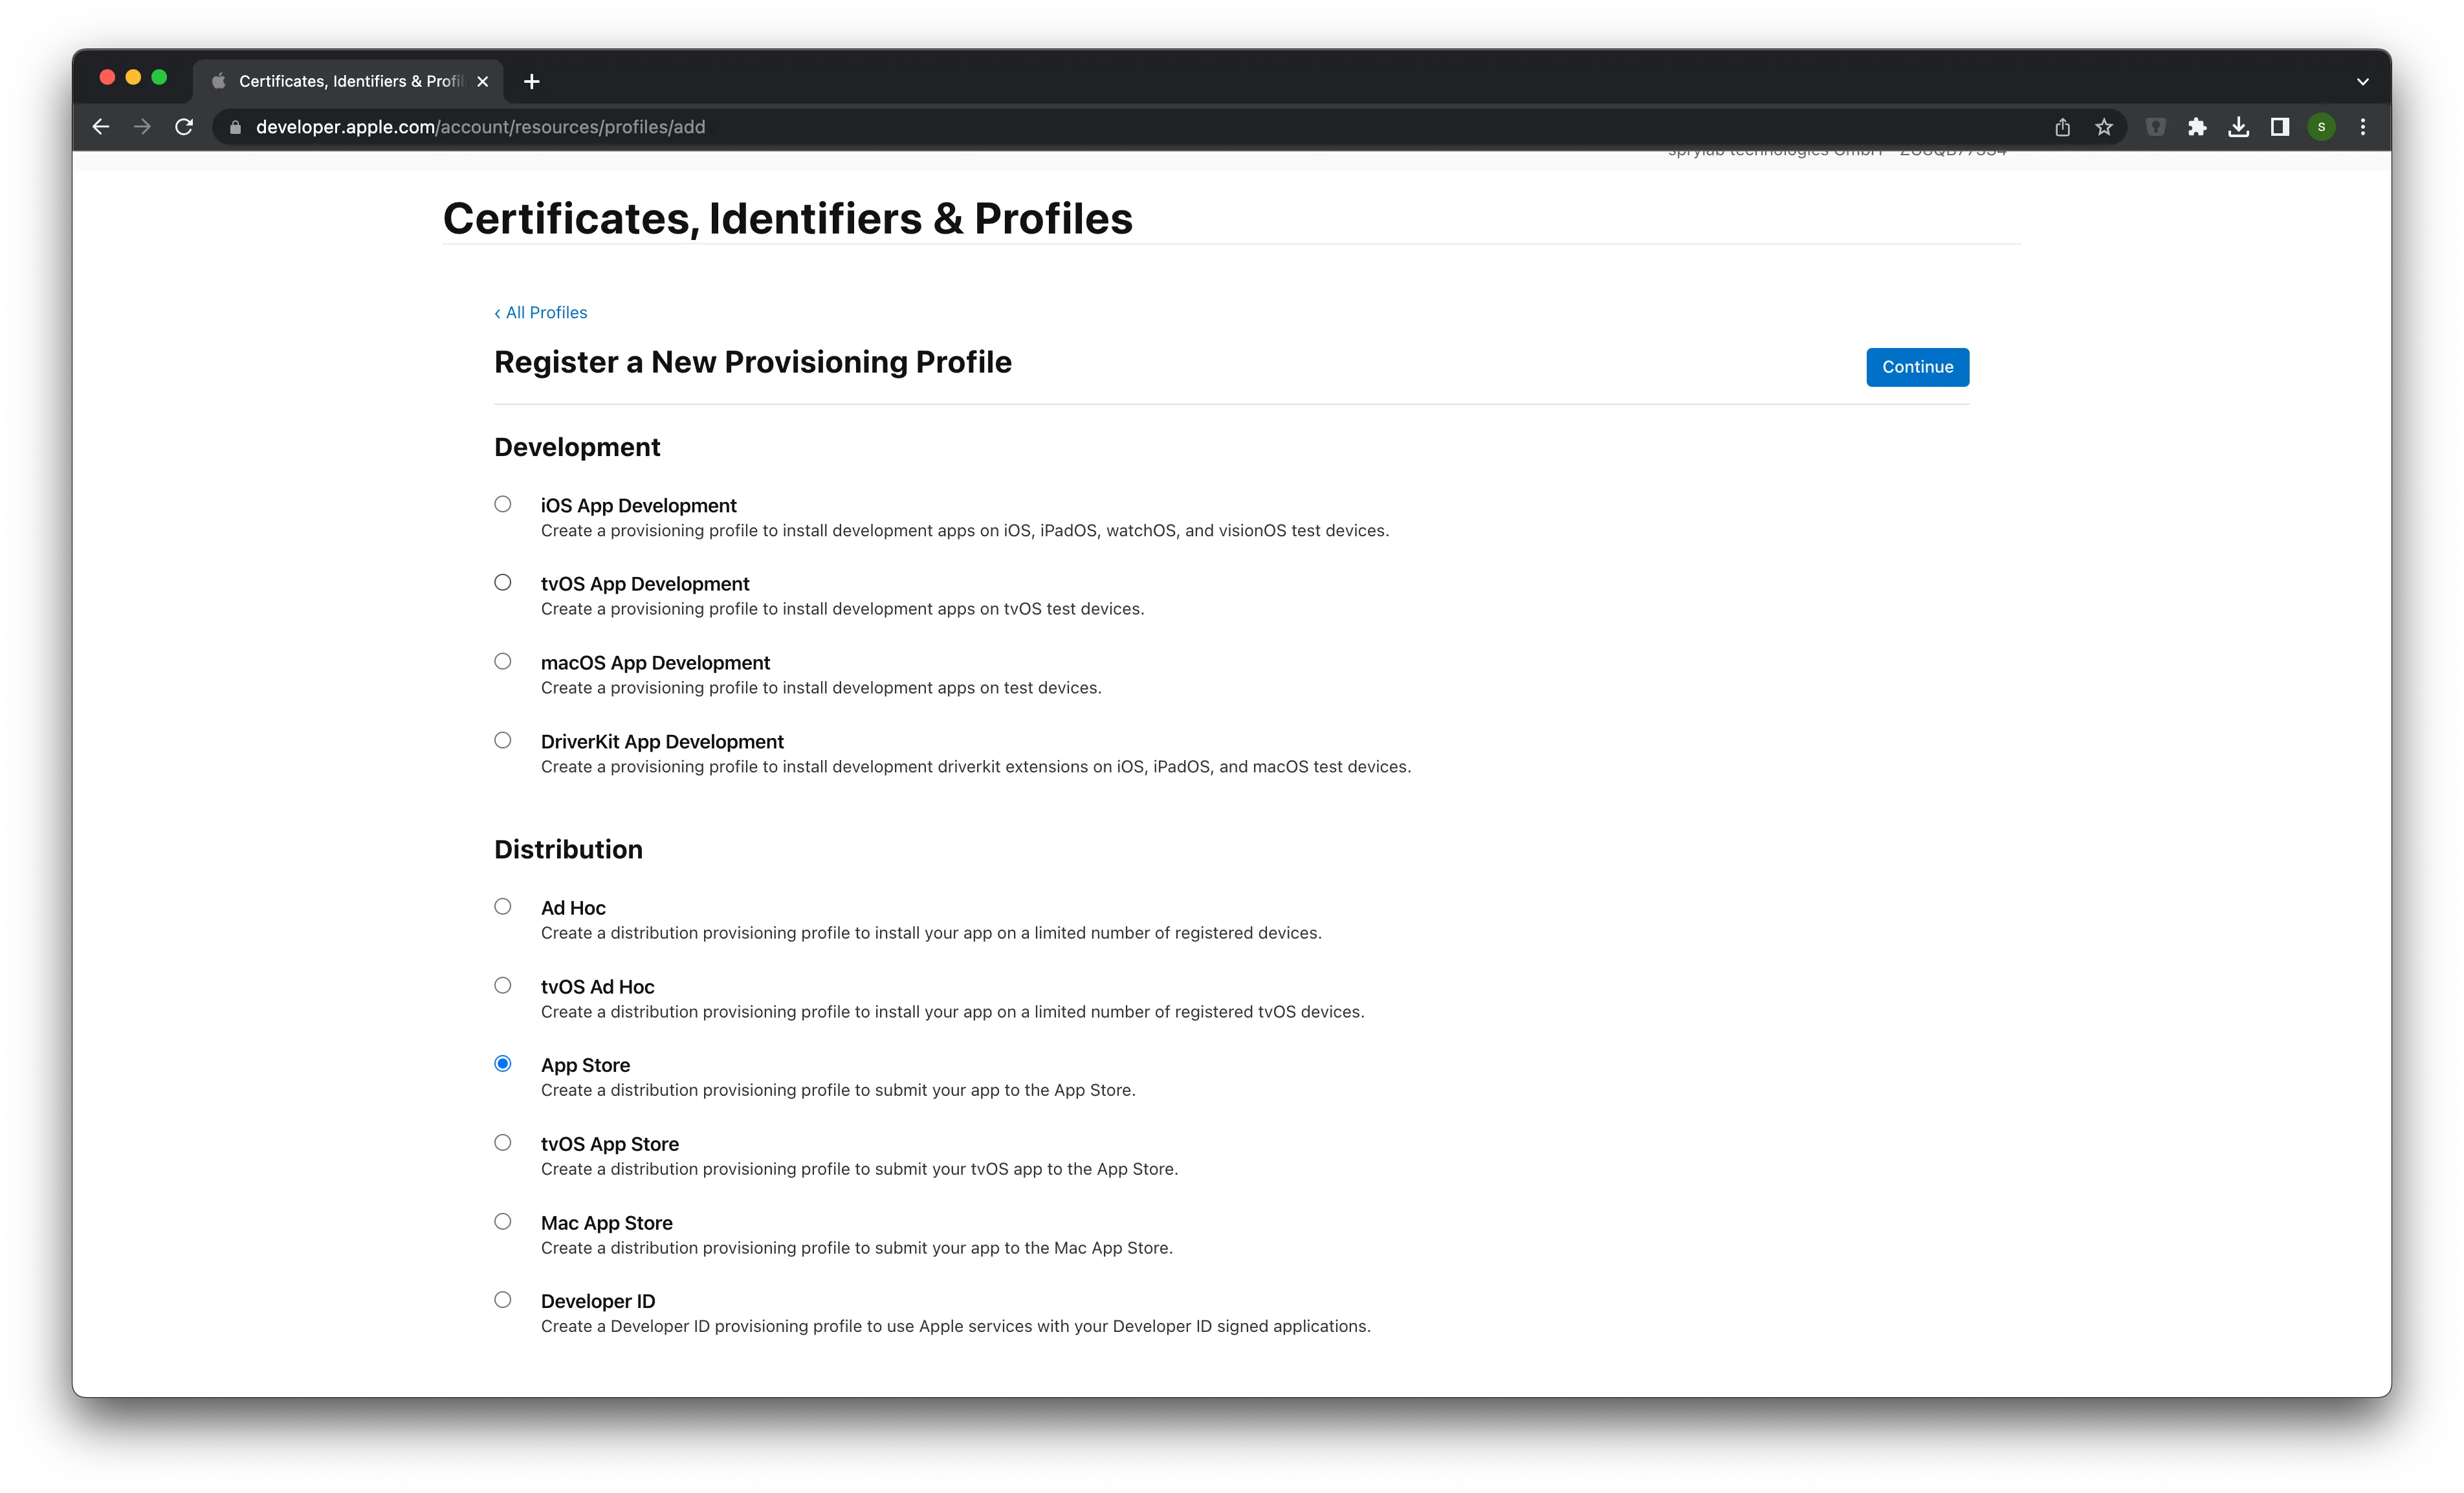Click the Continue button
The image size is (2464, 1493).
(x=1917, y=367)
